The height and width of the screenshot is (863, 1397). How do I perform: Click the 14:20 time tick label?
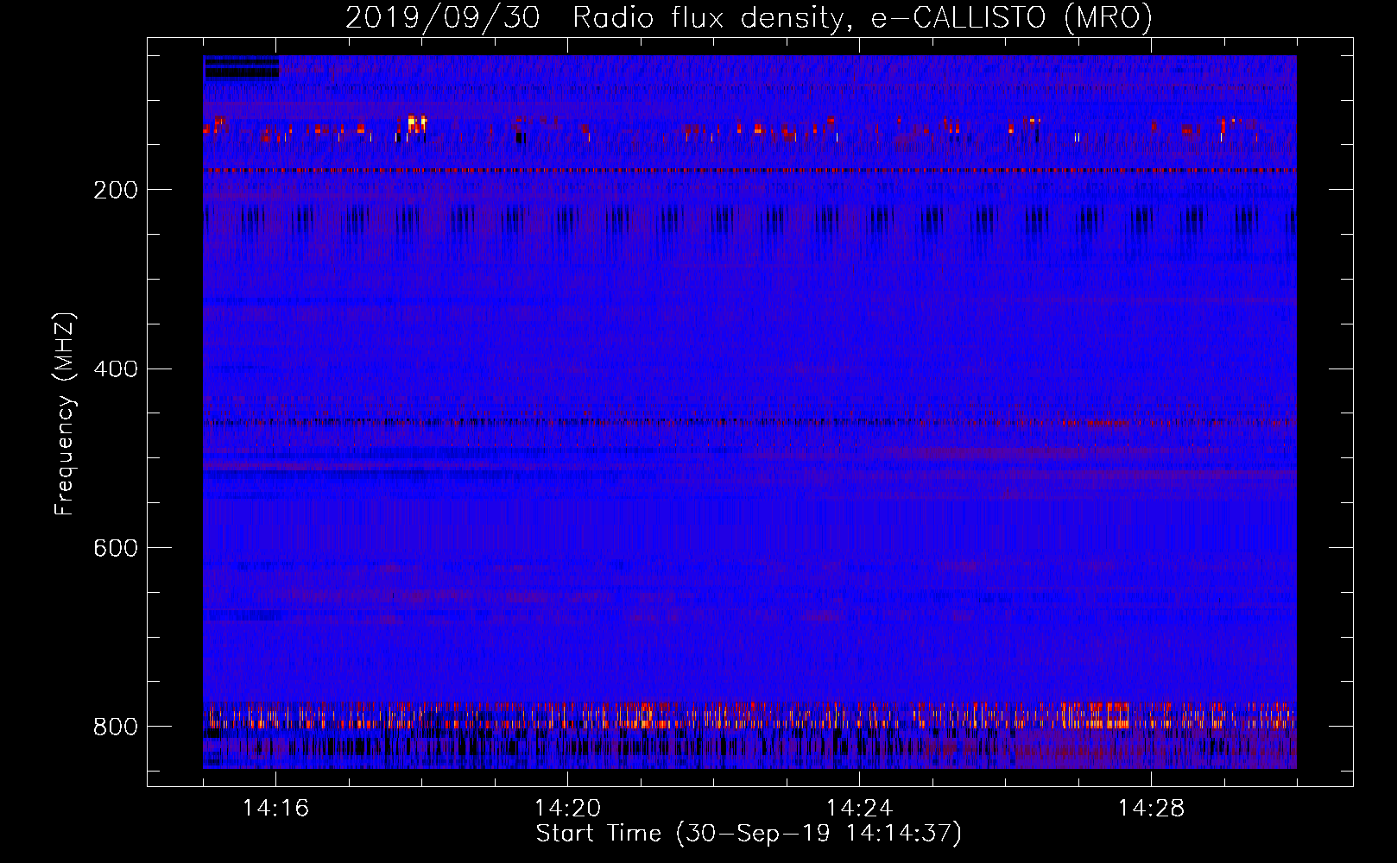567,808
